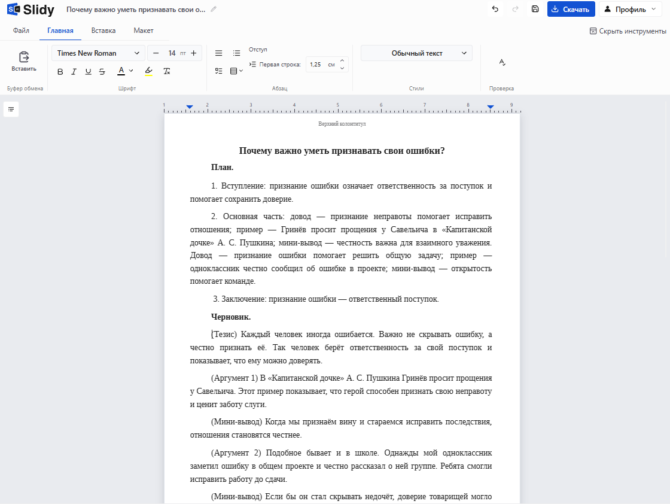
Task: Click the '3. Заключение' line
Action: coord(325,299)
